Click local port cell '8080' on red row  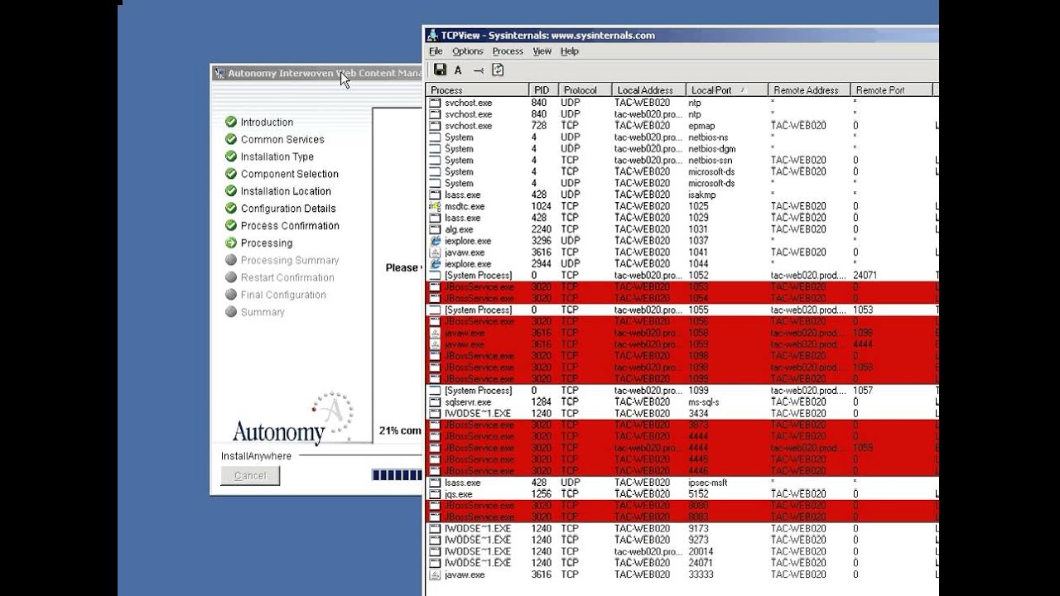[x=698, y=505]
